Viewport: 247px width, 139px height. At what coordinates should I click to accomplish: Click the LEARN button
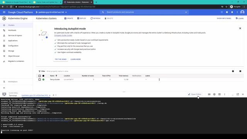pyautogui.click(x=240, y=19)
